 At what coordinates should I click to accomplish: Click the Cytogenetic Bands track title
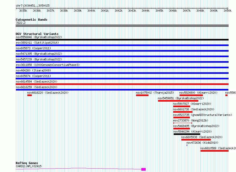tap(32, 20)
